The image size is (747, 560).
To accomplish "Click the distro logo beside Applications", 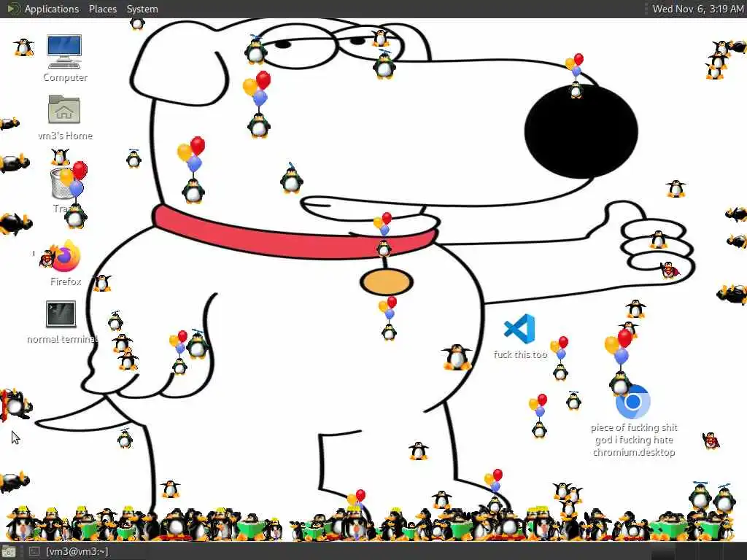I will [13, 9].
